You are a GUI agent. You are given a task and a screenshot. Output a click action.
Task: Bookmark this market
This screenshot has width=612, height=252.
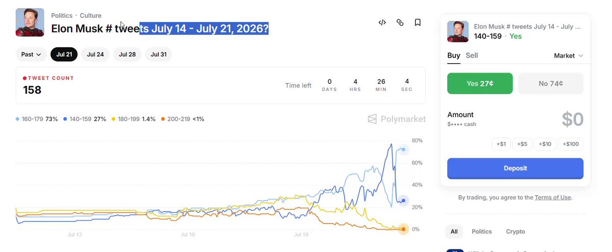point(418,22)
